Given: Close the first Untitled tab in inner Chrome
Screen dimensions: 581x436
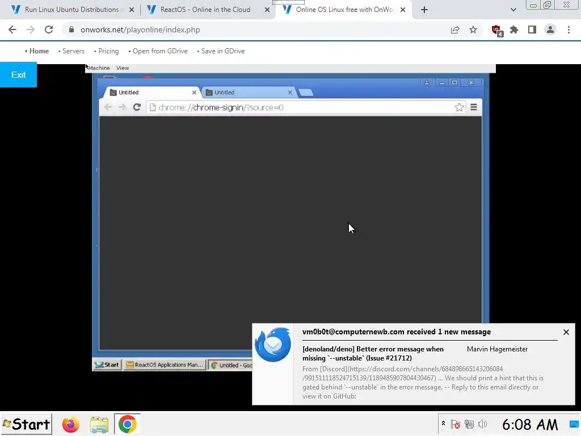Looking at the screenshot, I should coord(194,93).
